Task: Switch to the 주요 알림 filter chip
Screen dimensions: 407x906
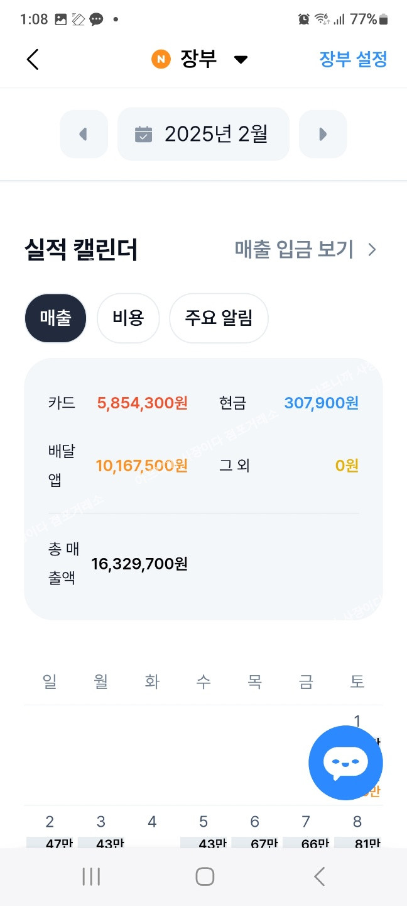Action: (x=219, y=318)
